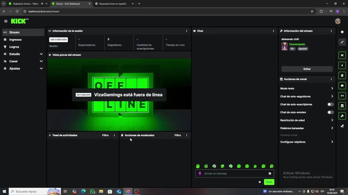Viewport: 348px width, 195px height.
Task: Pick the first green emote with heart eyes
Action: 198,166
